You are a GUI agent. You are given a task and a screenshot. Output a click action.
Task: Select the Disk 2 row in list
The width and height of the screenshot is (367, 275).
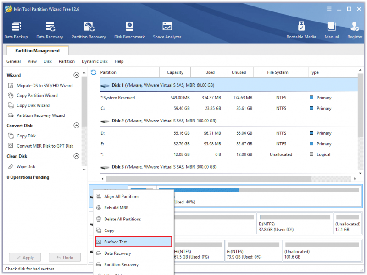pyautogui.click(x=228, y=121)
